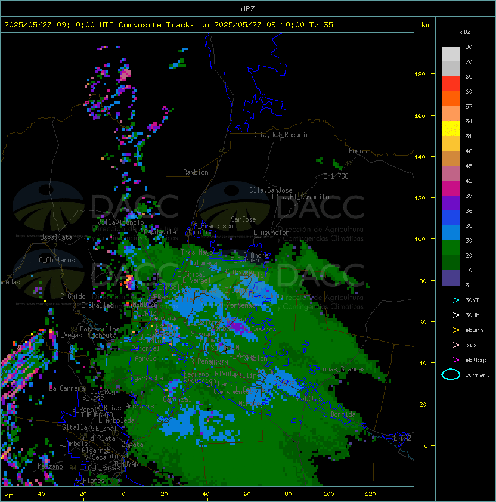Click the 'Lomas_Blancas' map label
Image resolution: width=496 pixels, height=502 pixels.
pyautogui.click(x=342, y=369)
